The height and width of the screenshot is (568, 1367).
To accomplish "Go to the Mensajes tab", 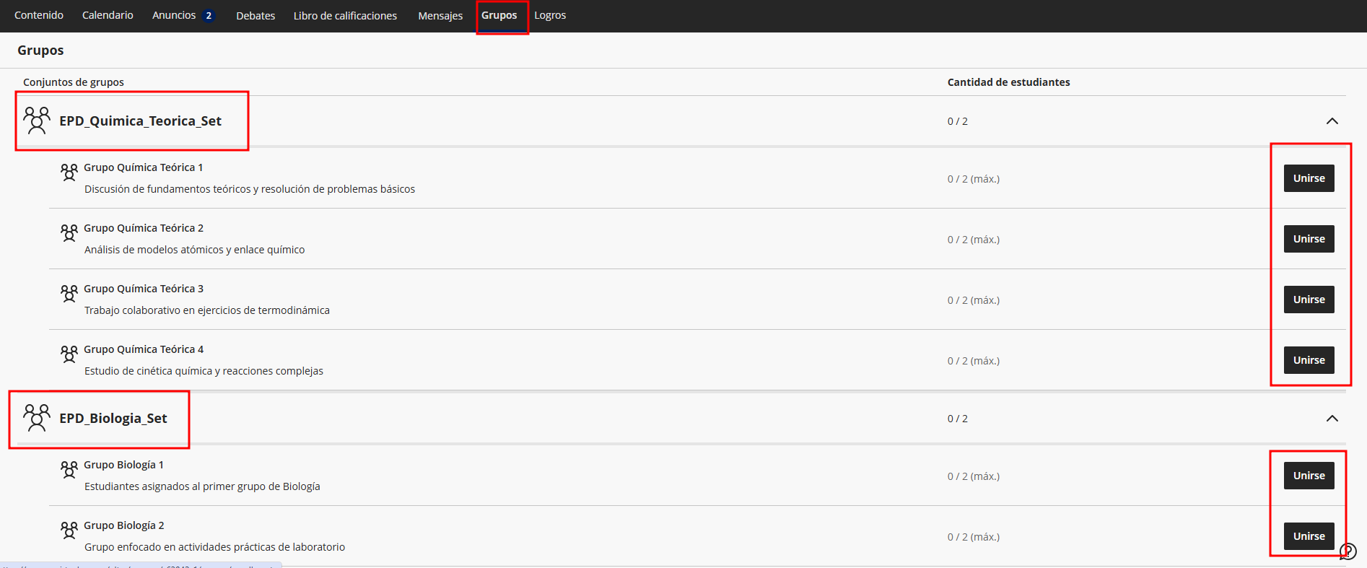I will 440,16.
